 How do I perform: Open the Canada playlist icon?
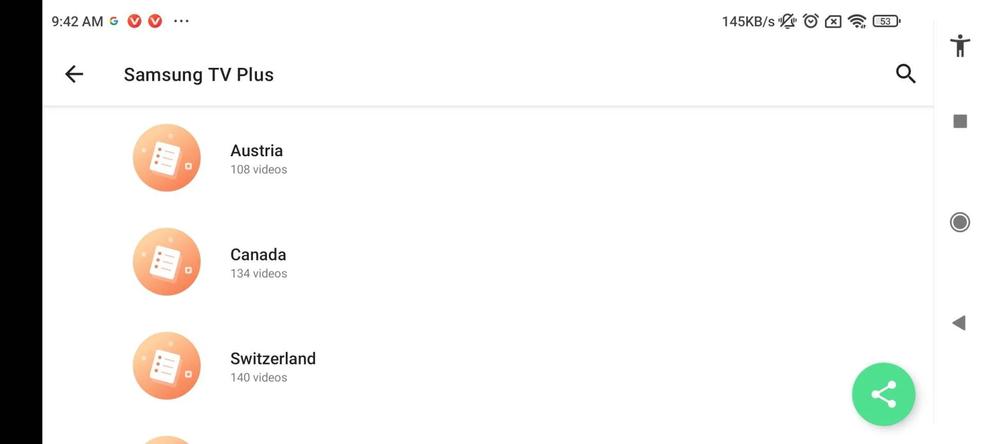tap(167, 262)
